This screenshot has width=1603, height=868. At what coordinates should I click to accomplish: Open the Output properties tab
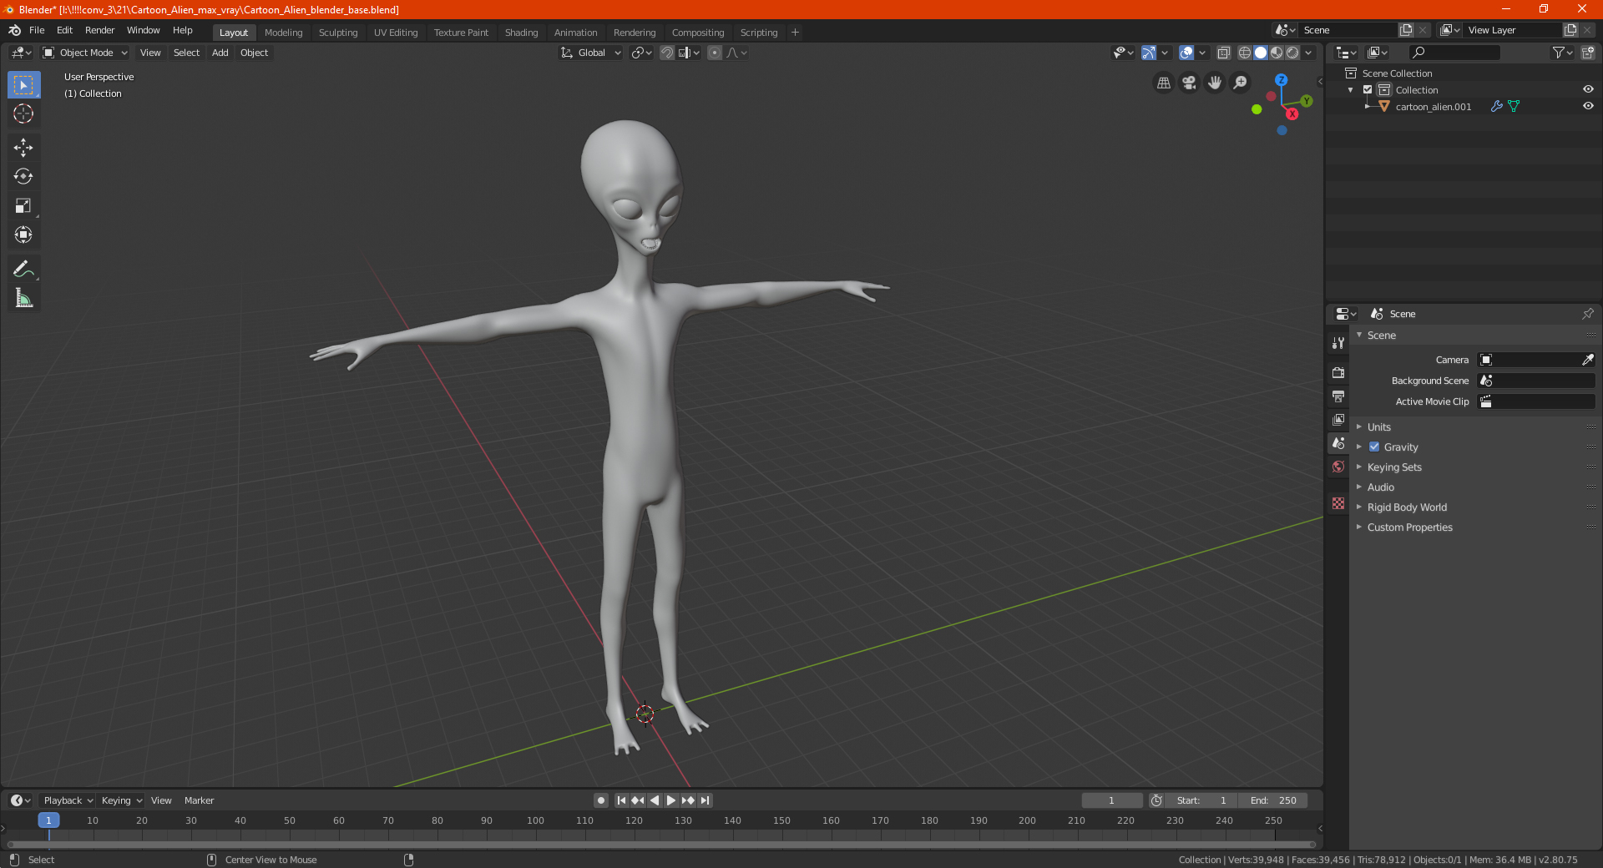1338,396
